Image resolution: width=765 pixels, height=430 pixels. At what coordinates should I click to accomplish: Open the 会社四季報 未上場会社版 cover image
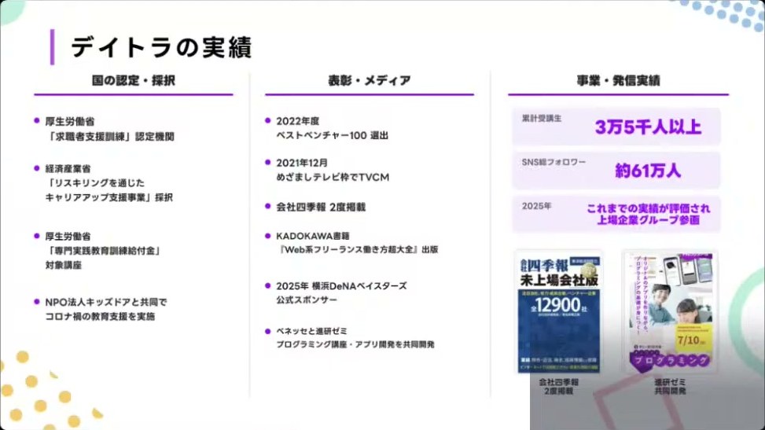[559, 312]
